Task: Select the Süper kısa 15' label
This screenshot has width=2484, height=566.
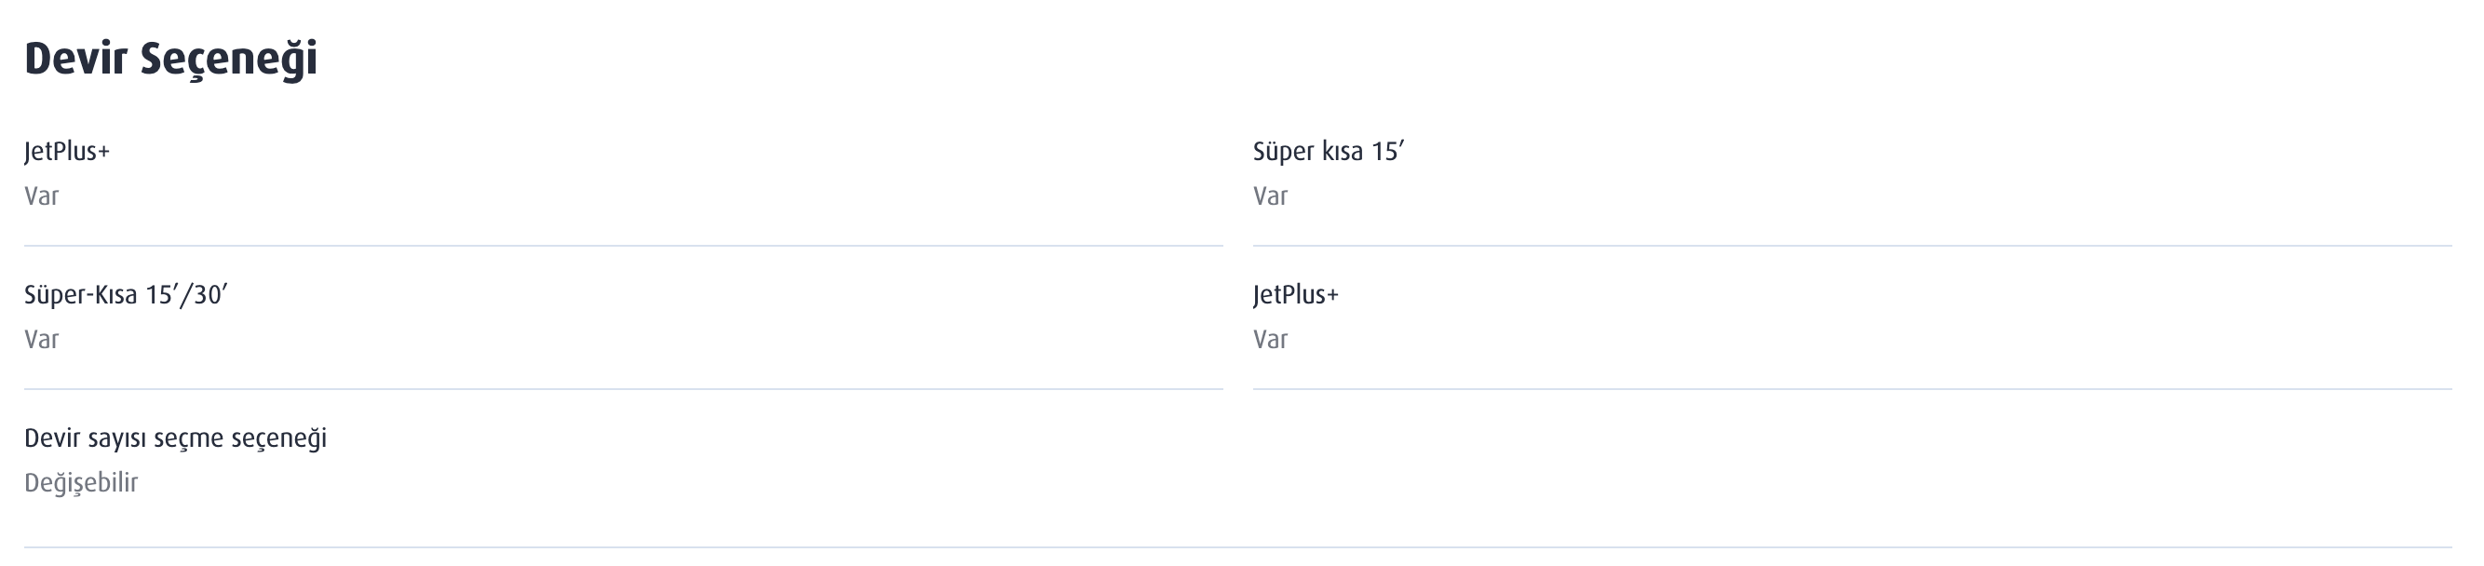Action: pyautogui.click(x=1328, y=152)
